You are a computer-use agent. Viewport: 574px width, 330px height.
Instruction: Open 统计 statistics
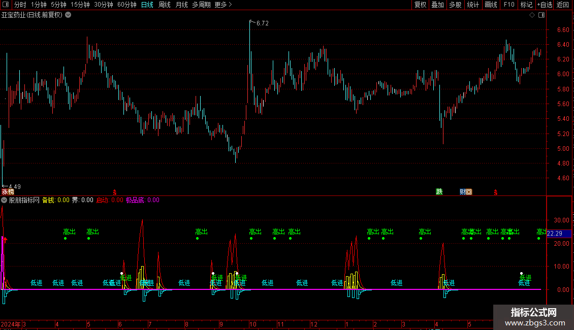472,5
